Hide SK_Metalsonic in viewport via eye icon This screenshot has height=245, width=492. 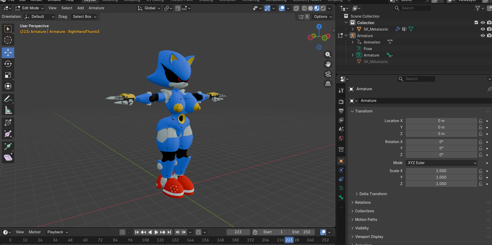coord(483,29)
